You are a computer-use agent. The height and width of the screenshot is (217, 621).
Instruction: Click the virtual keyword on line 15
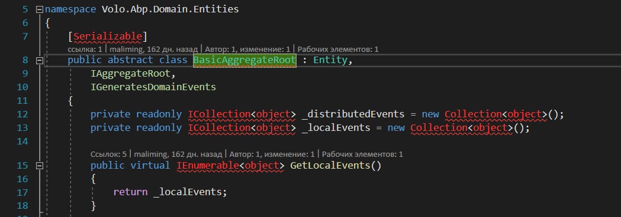point(150,166)
